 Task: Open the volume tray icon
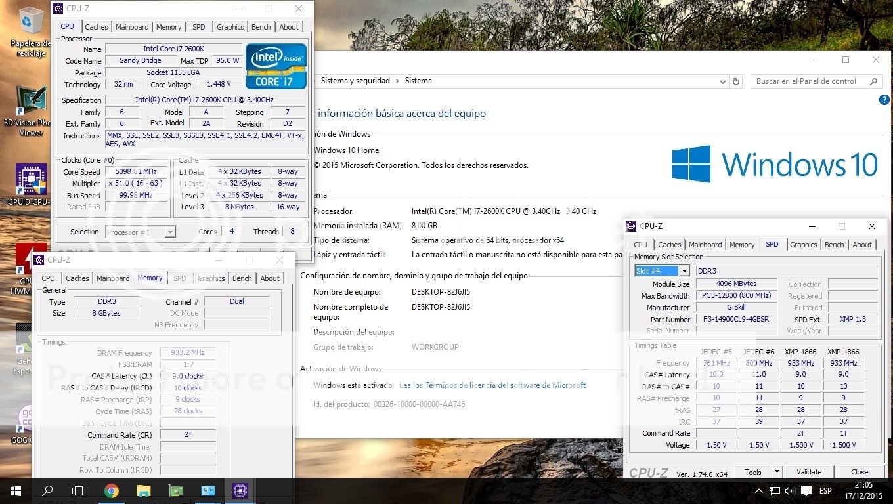(790, 491)
